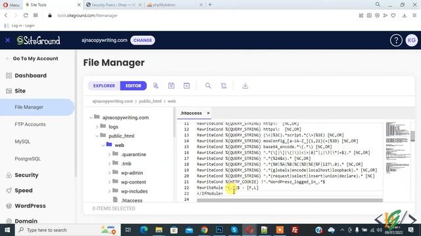Switch to EDITOR view
Screen dimensions: 421x236
click(x=134, y=86)
